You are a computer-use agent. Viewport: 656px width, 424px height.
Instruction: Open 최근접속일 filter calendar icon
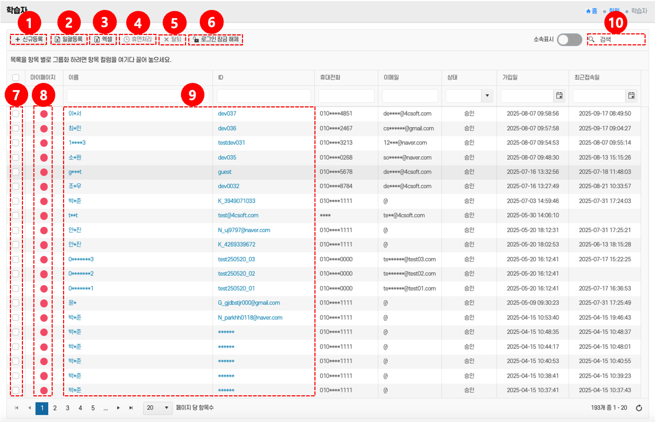pyautogui.click(x=631, y=95)
